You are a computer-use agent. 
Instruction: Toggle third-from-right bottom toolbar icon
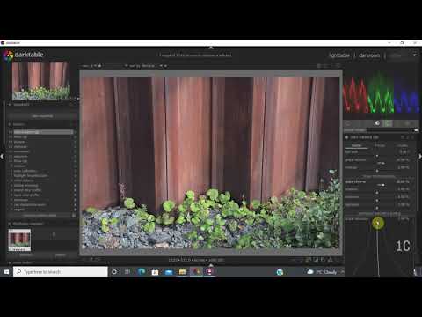323,260
